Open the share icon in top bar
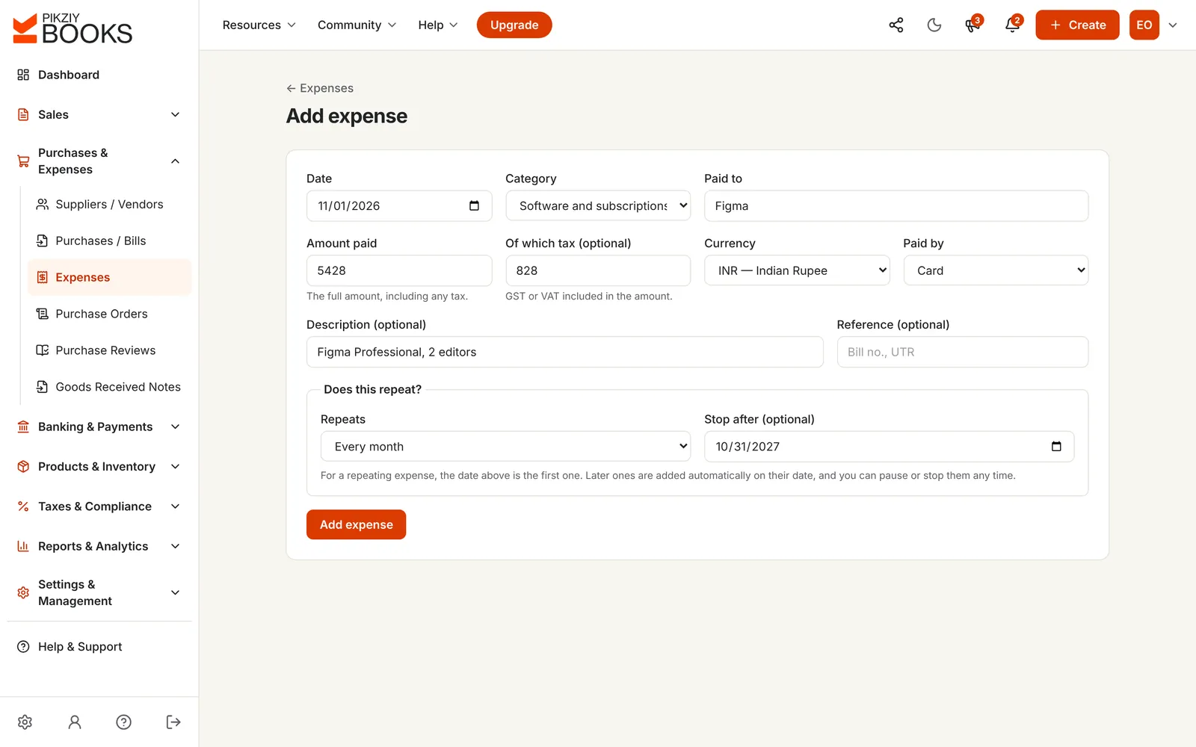Screen dimensions: 1196x747 pos(896,25)
